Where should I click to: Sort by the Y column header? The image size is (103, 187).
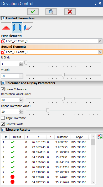(x=39, y=137)
